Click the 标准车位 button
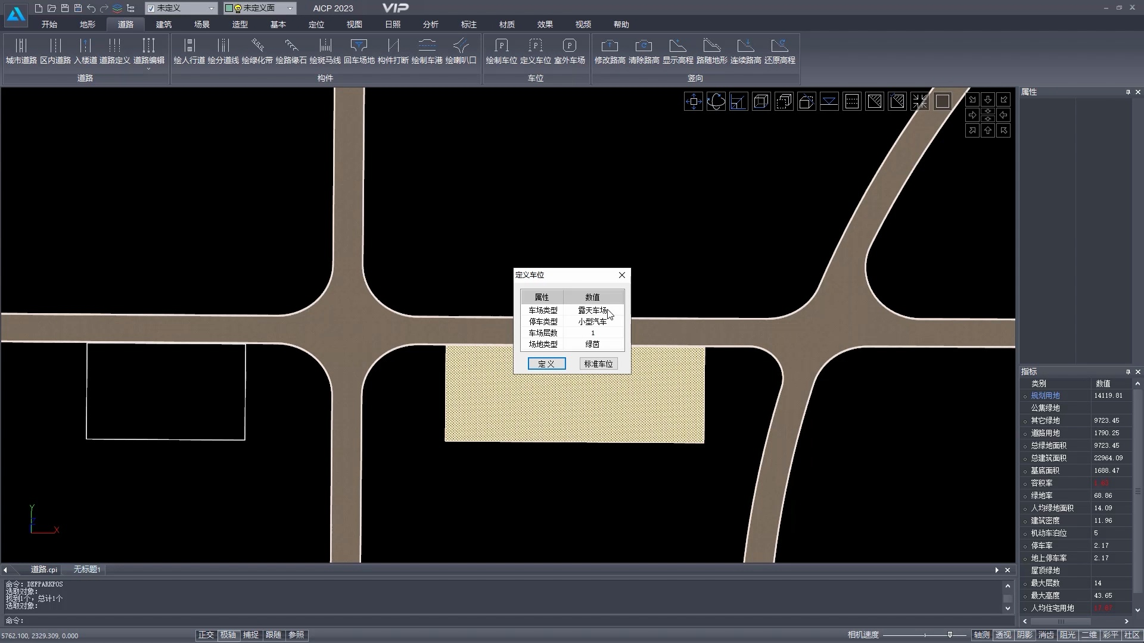Image resolution: width=1144 pixels, height=643 pixels. point(598,364)
